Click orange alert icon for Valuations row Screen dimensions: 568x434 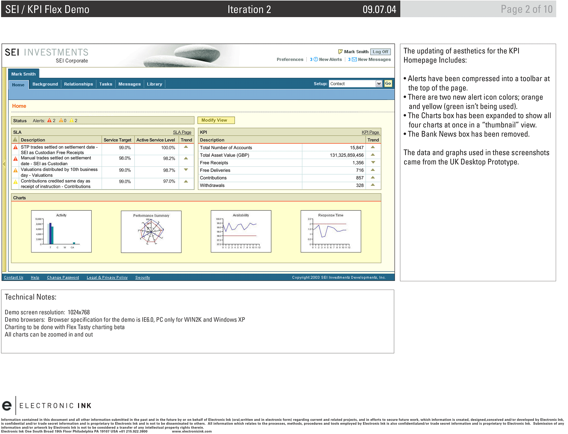(x=16, y=170)
